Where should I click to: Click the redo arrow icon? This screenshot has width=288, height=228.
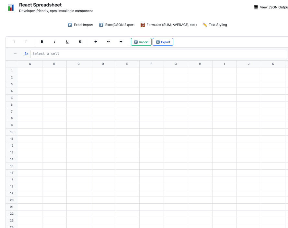tap(26, 42)
